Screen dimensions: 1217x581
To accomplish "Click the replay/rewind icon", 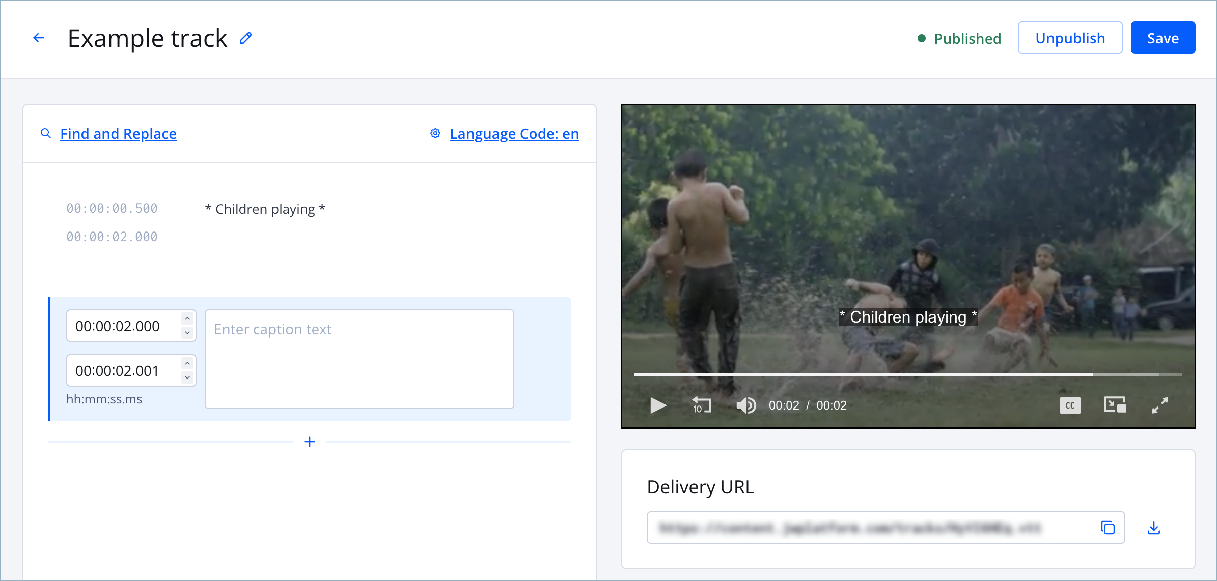I will coord(702,404).
